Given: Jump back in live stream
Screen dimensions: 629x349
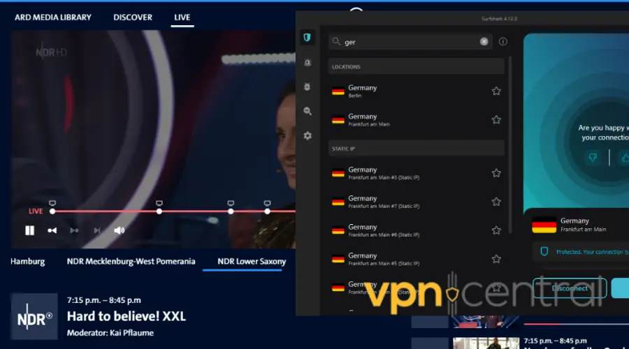Looking at the screenshot, I should point(52,230).
